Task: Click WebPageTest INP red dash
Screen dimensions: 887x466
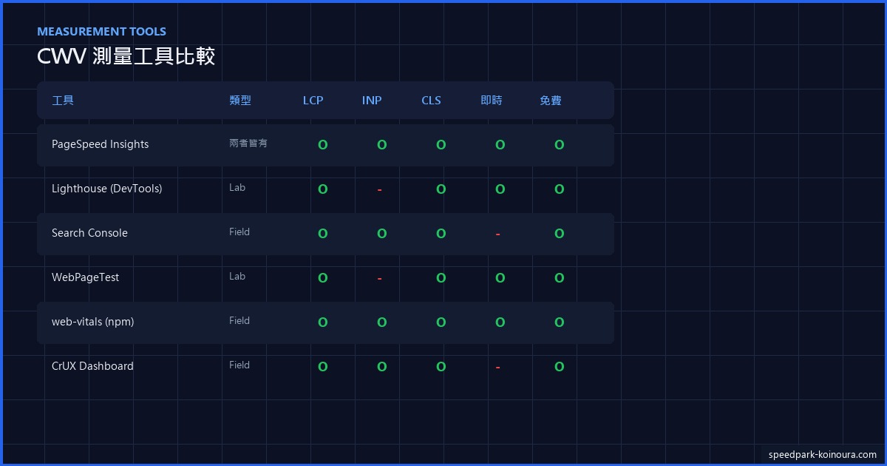Action: click(x=379, y=279)
